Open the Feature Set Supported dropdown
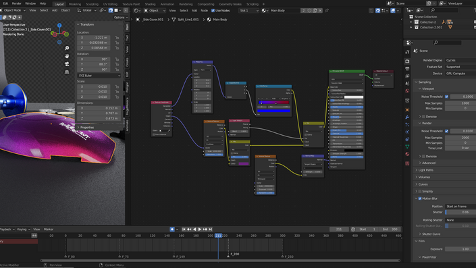This screenshot has width=476, height=268. click(x=460, y=67)
